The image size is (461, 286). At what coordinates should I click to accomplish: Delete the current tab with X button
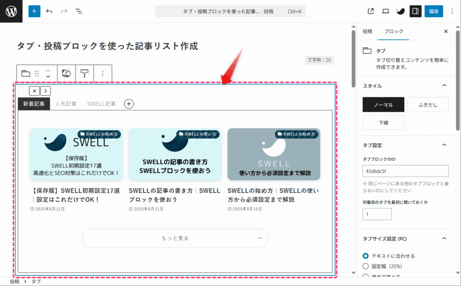pyautogui.click(x=34, y=91)
